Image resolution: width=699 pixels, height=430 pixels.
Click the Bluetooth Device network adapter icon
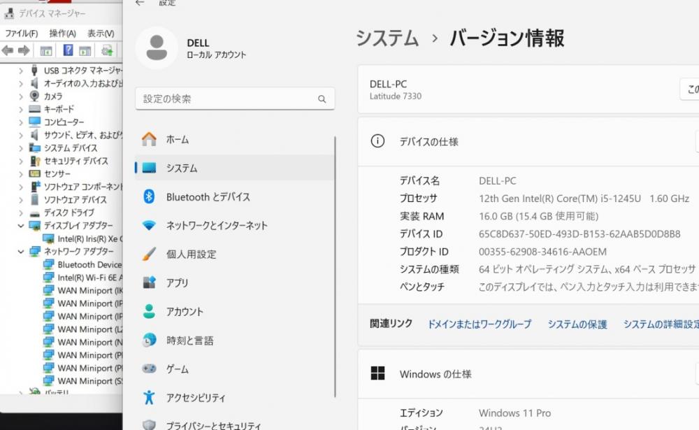pyautogui.click(x=48, y=264)
